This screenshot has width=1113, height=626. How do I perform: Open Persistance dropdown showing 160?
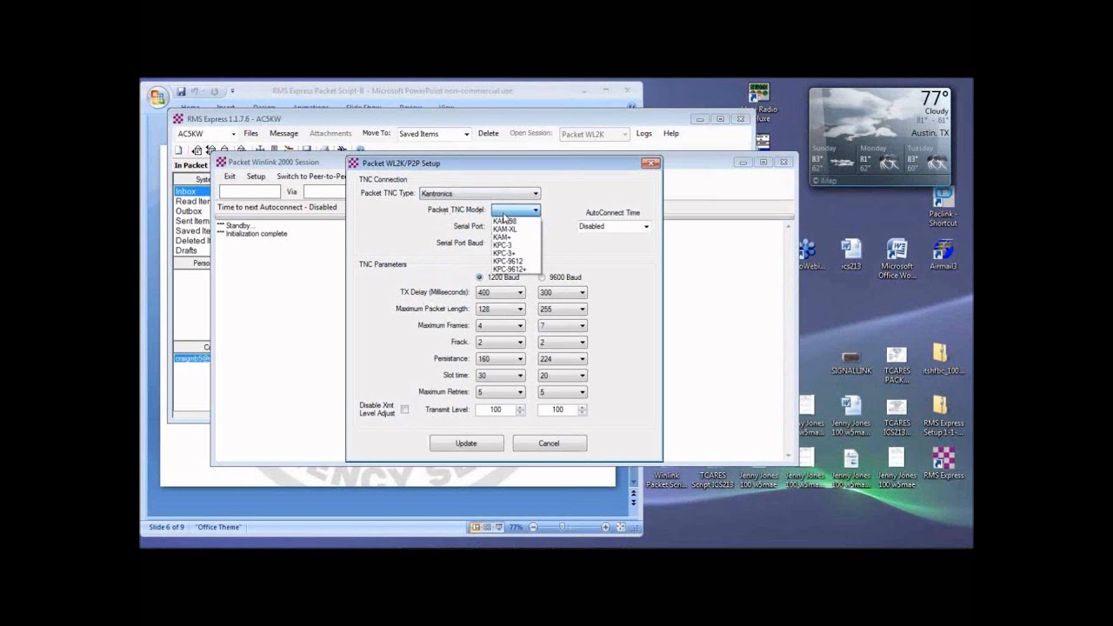pyautogui.click(x=500, y=358)
